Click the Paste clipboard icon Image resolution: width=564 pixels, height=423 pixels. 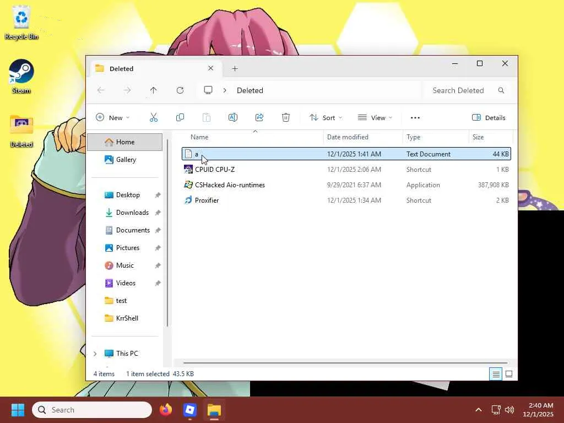click(x=207, y=118)
